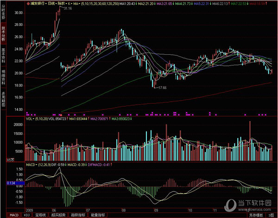Screen dimensions: 278x218
Task: Click the VOL:854723 value
Action: click(57, 119)
